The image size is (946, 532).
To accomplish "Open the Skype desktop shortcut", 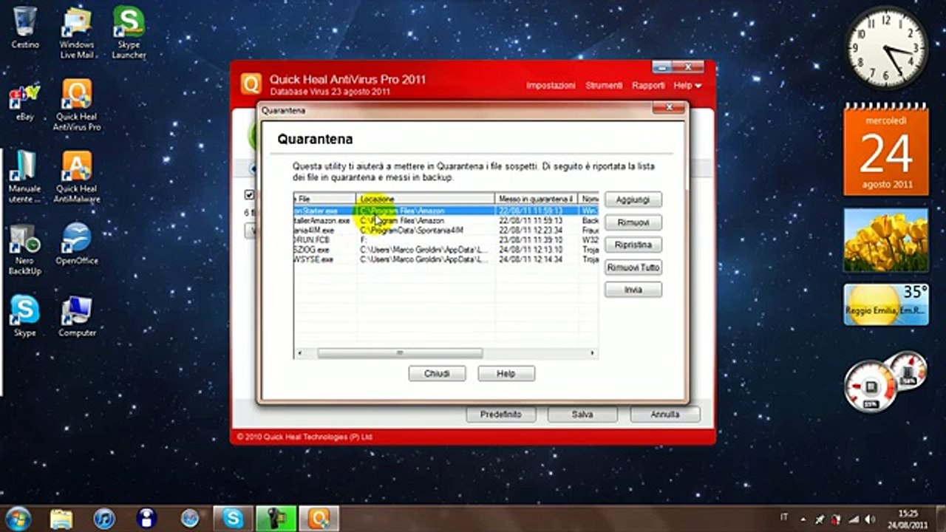I will (25, 316).
